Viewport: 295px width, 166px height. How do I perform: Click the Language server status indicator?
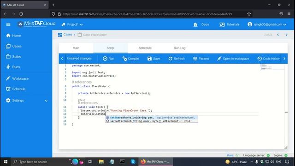[x=256, y=155]
